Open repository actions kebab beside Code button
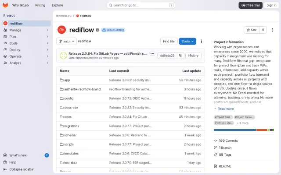The image size is (281, 175). [202, 41]
